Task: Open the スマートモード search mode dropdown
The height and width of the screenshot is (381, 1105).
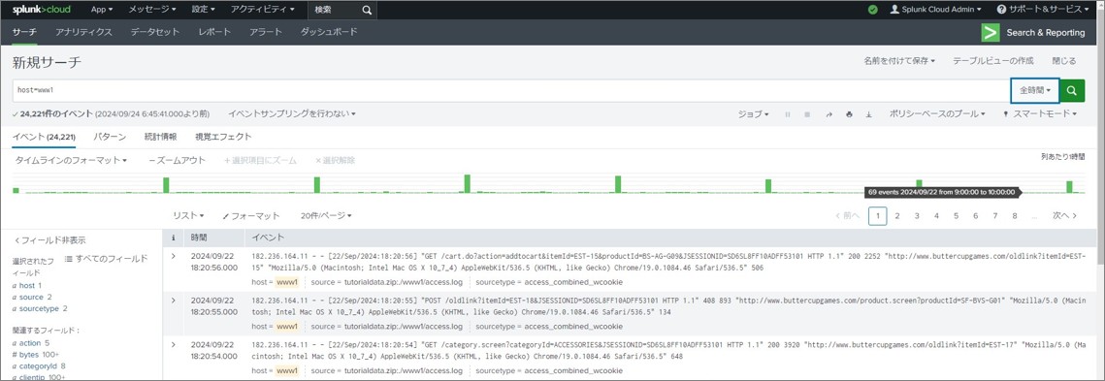Action: click(1040, 114)
